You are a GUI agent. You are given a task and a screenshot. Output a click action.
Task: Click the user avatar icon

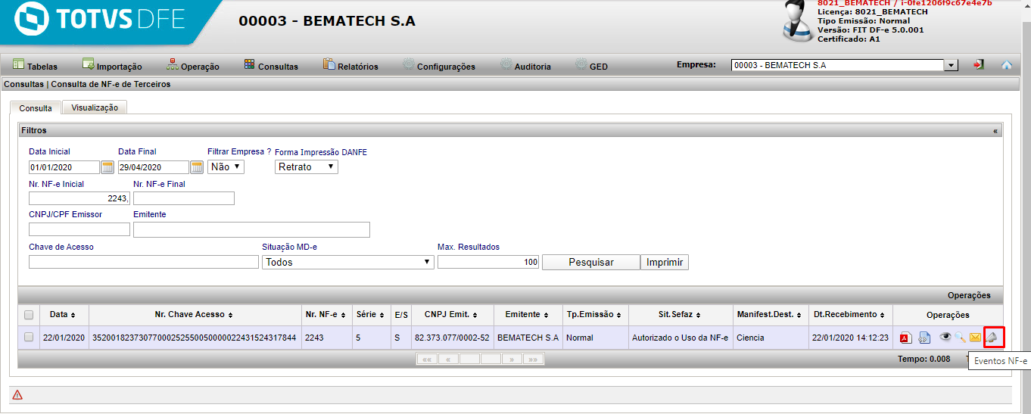point(796,20)
